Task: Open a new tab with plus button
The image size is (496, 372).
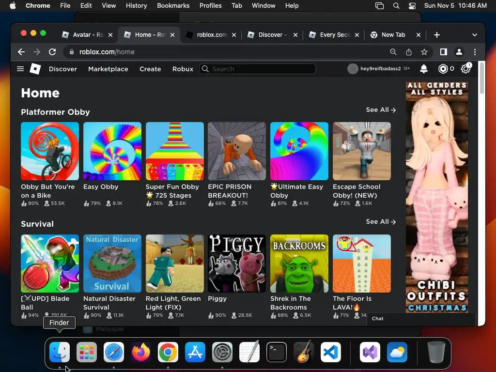Action: pyautogui.click(x=437, y=35)
